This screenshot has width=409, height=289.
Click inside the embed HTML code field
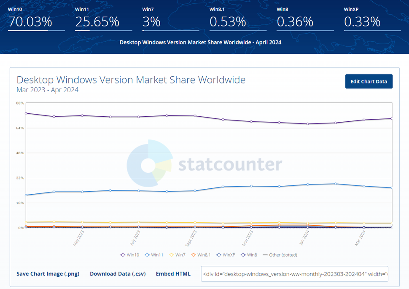pos(295,273)
